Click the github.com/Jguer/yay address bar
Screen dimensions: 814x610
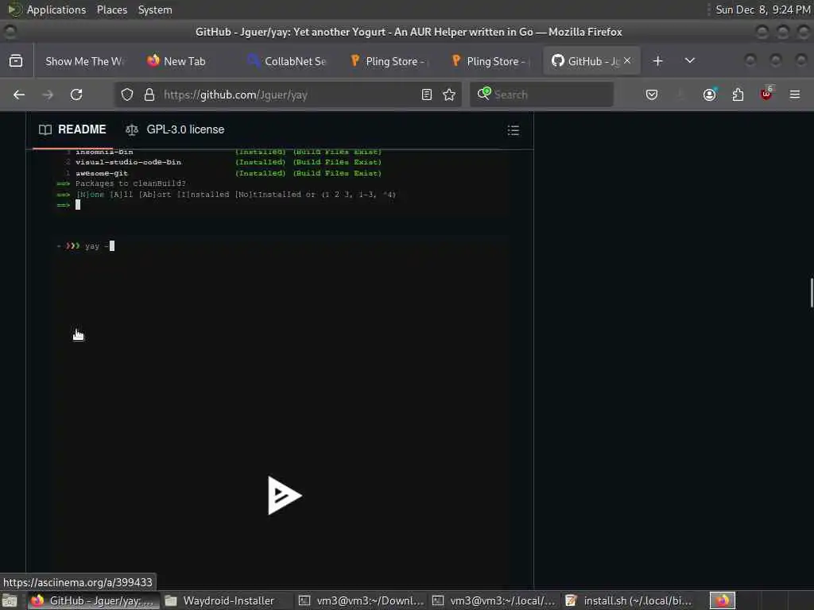[x=288, y=95]
